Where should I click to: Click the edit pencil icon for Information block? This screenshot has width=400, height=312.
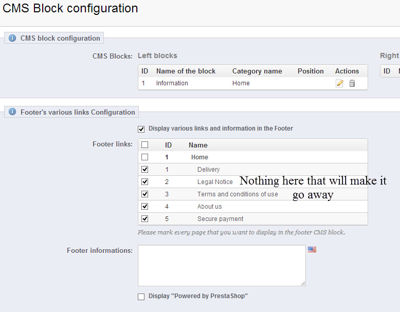(x=339, y=83)
